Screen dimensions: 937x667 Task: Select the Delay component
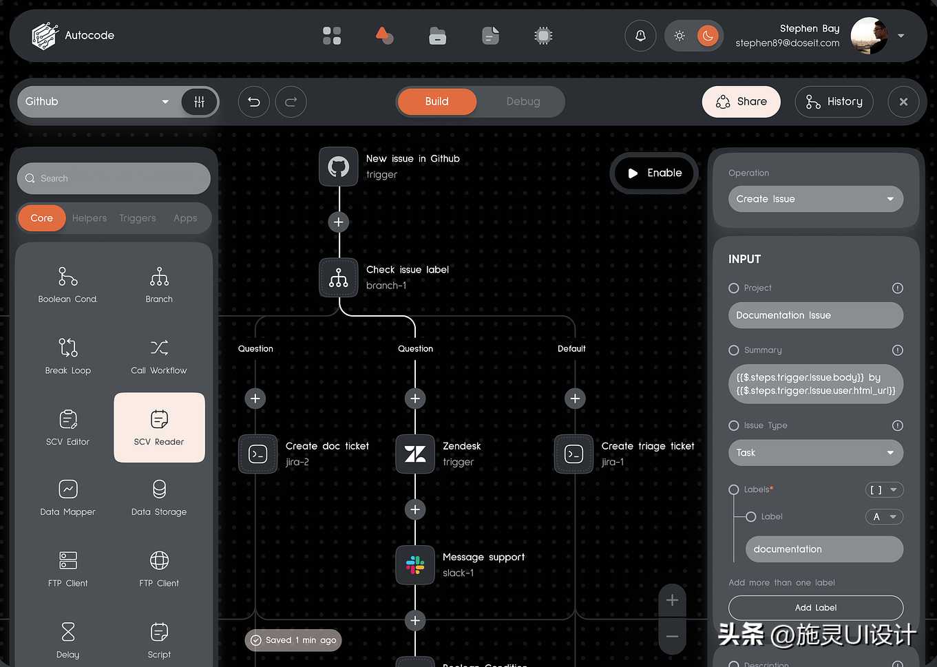[67, 641]
